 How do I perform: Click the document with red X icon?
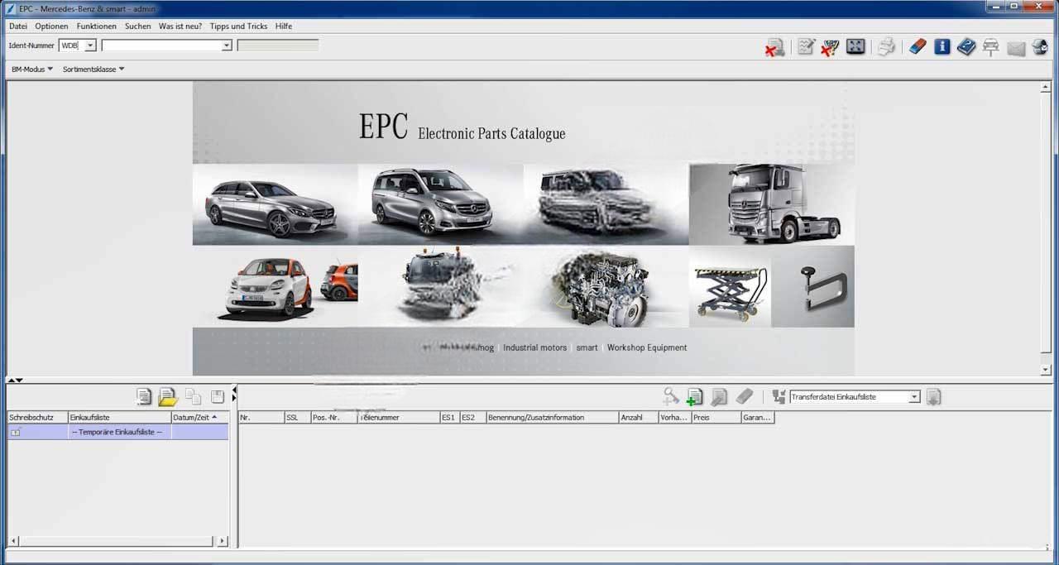(774, 47)
